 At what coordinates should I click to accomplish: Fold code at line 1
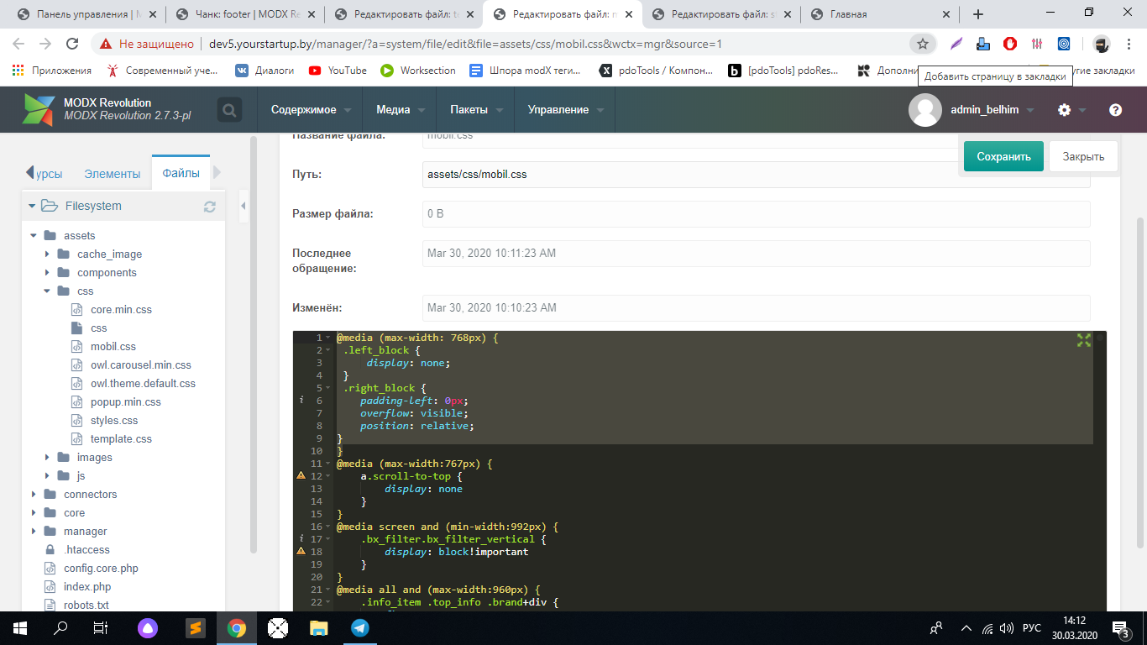[330, 338]
